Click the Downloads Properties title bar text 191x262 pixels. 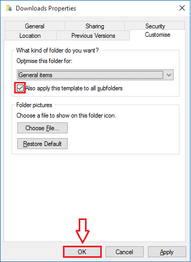click(46, 8)
